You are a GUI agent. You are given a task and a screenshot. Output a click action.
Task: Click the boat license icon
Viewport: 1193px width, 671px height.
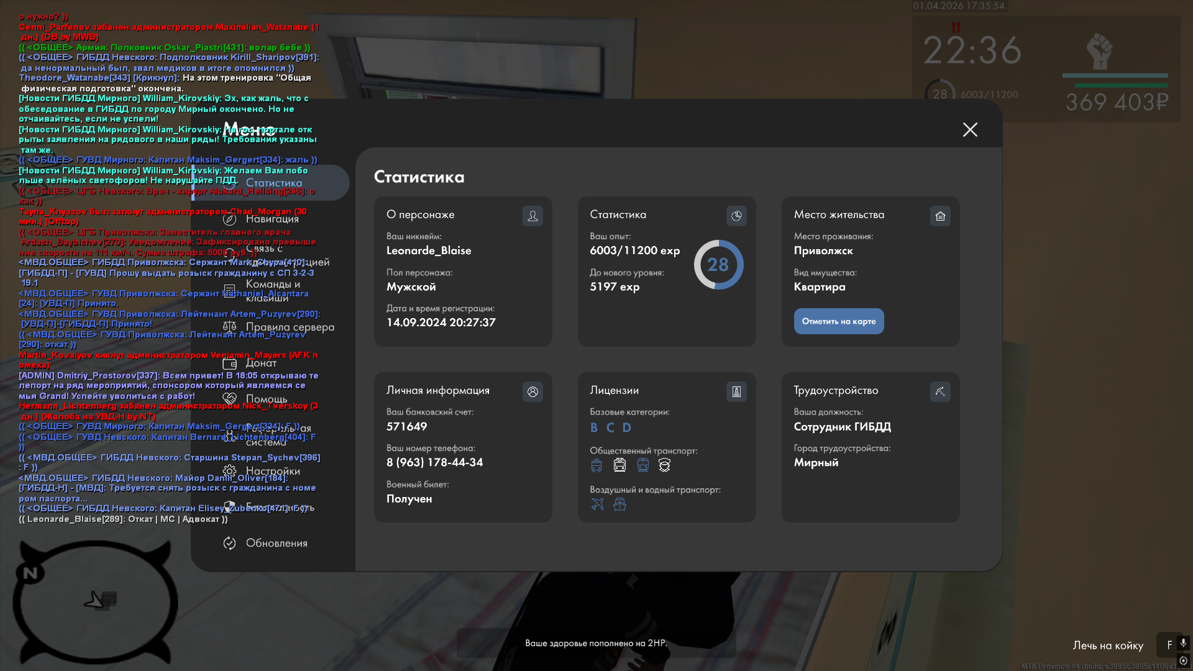click(x=619, y=504)
